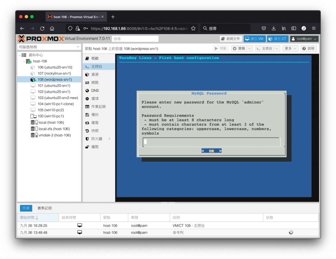Open the 概觀 summary section

coord(99,58)
